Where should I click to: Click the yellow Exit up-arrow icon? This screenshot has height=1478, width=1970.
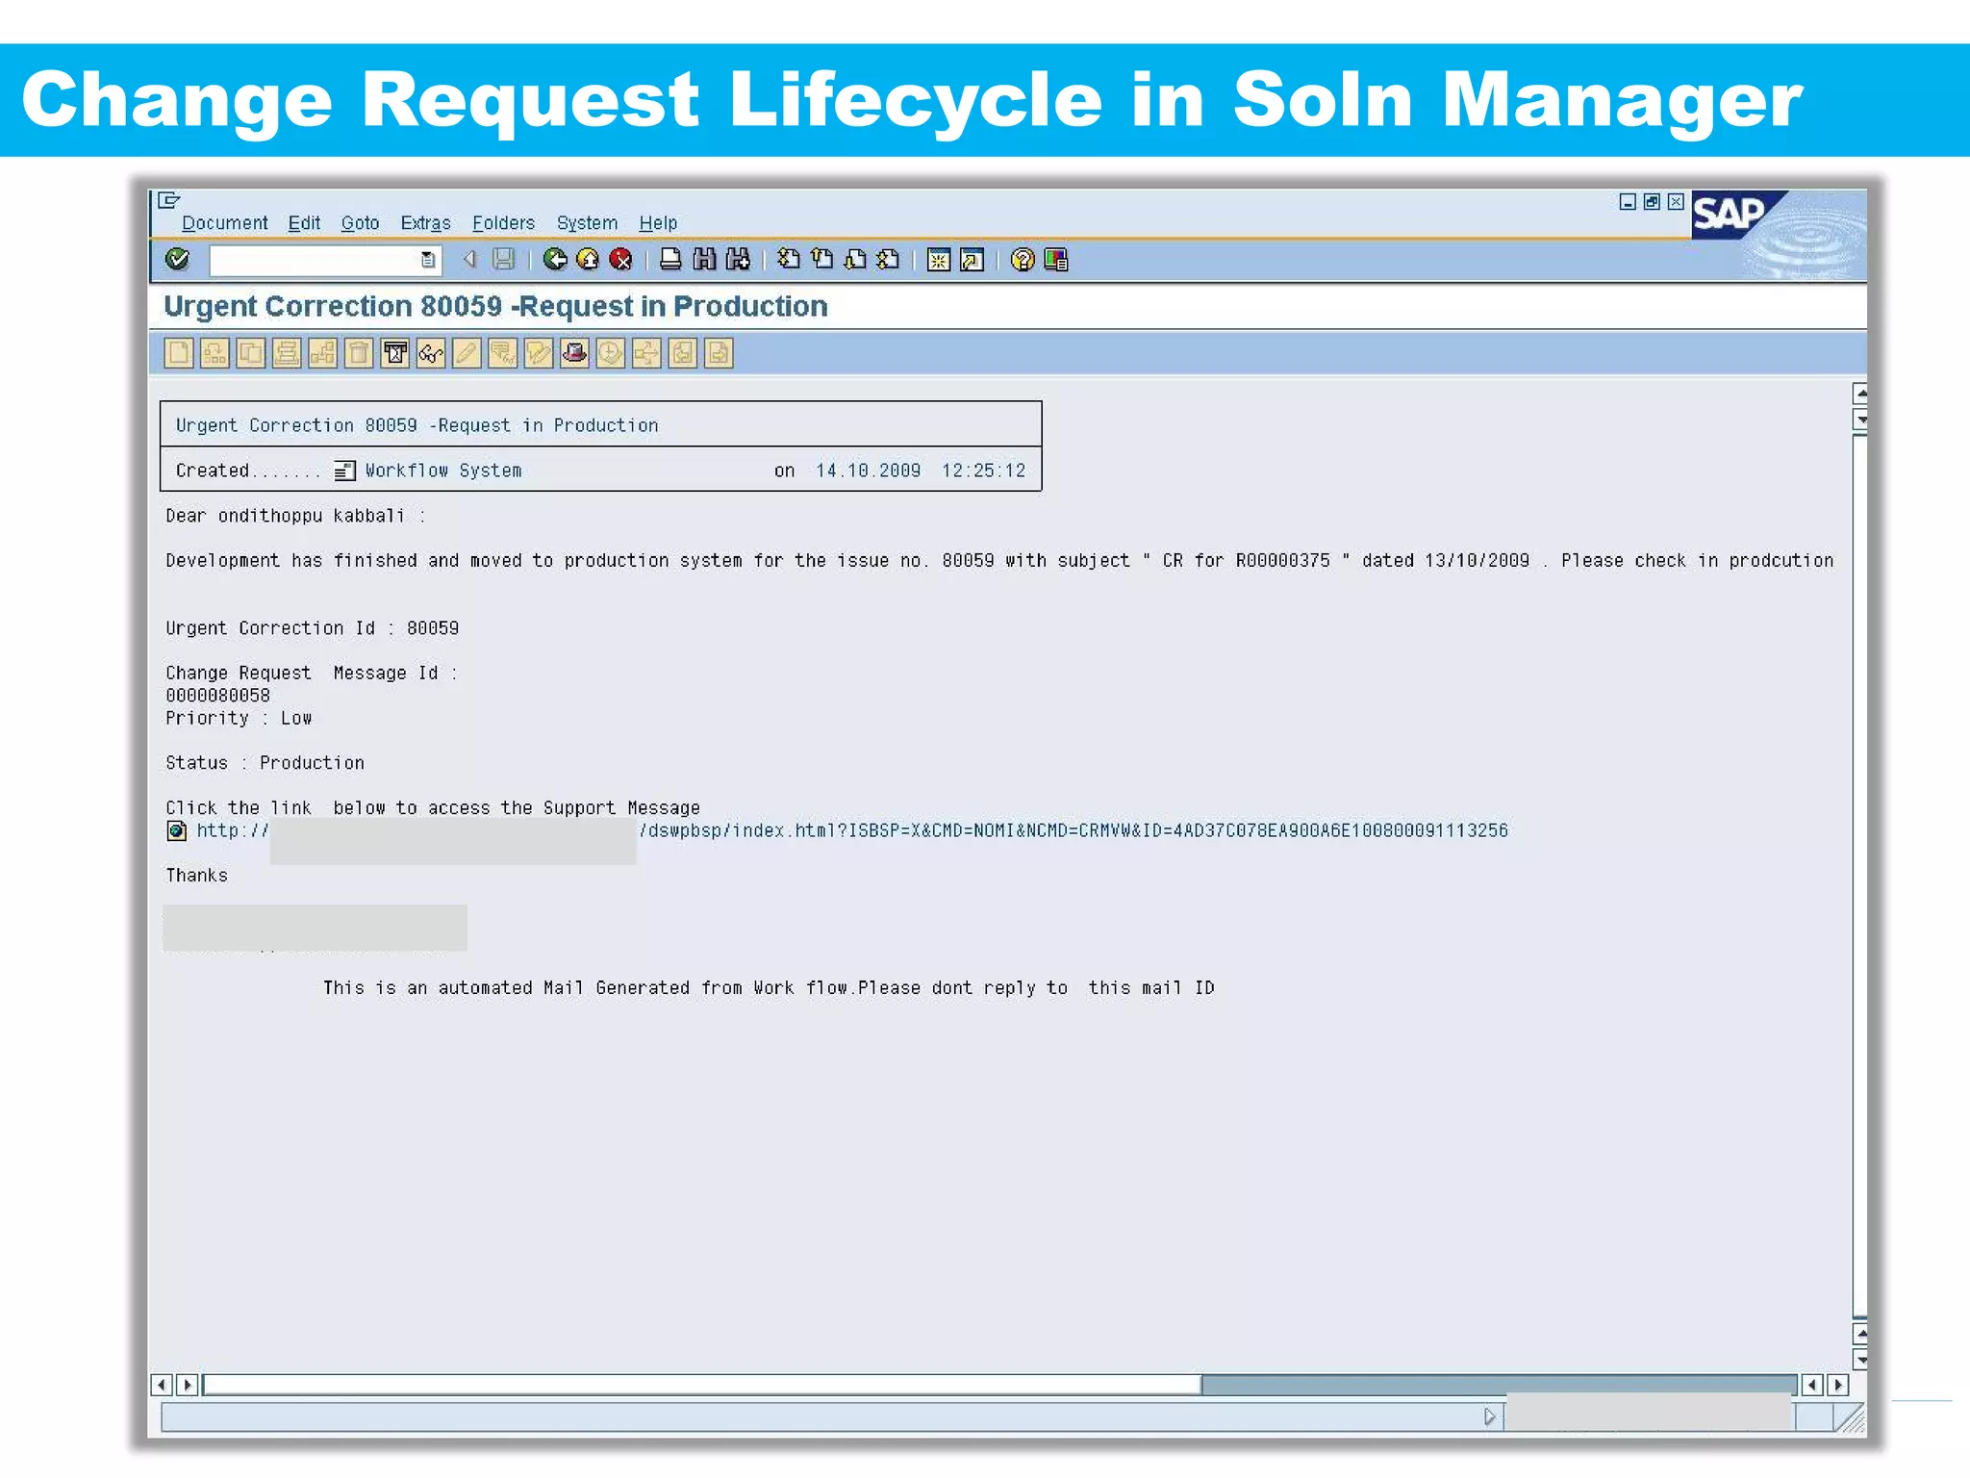click(588, 259)
